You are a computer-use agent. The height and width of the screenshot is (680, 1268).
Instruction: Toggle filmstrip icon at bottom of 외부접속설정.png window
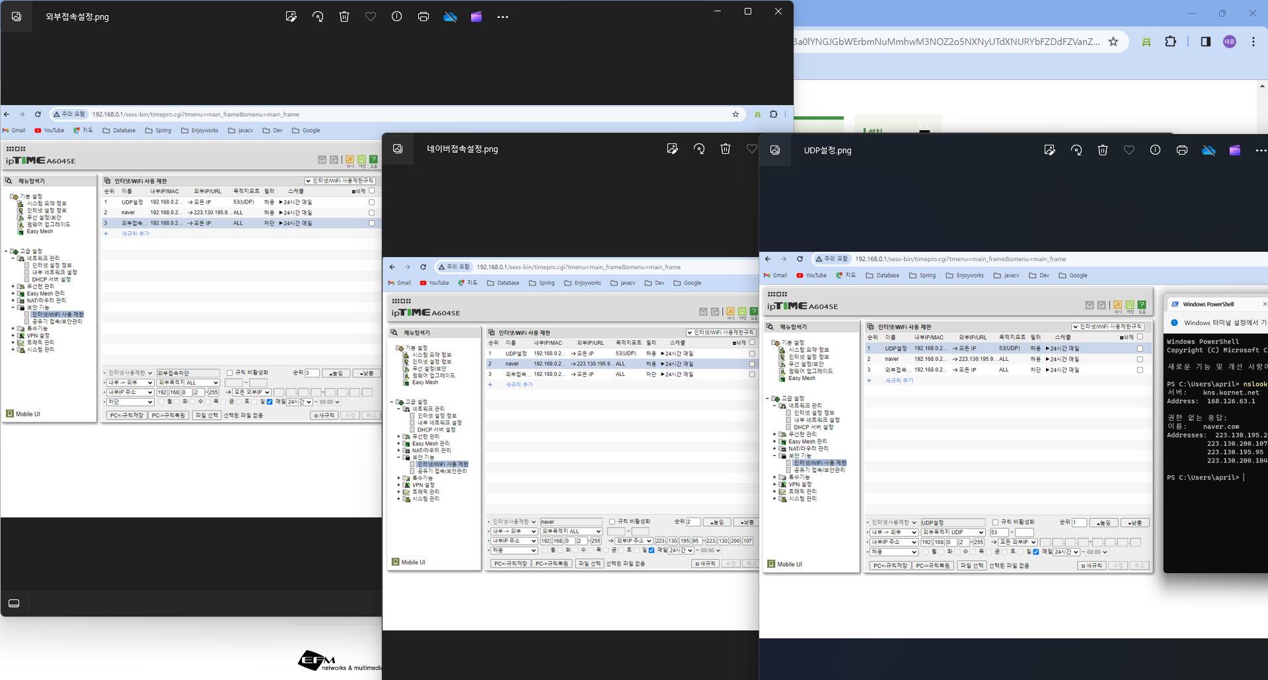coord(14,603)
